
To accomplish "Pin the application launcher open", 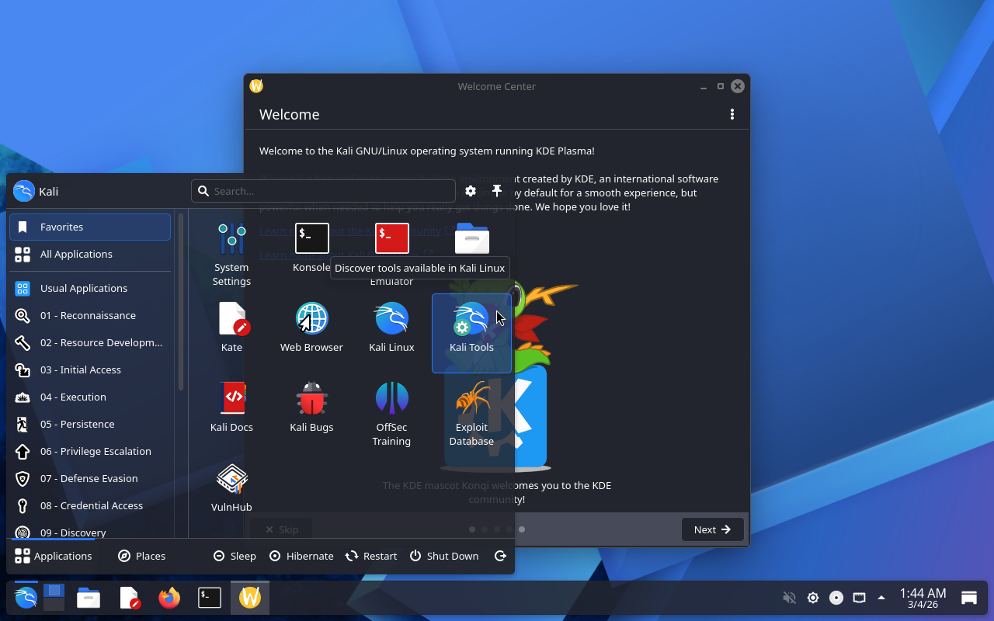I will (x=497, y=191).
